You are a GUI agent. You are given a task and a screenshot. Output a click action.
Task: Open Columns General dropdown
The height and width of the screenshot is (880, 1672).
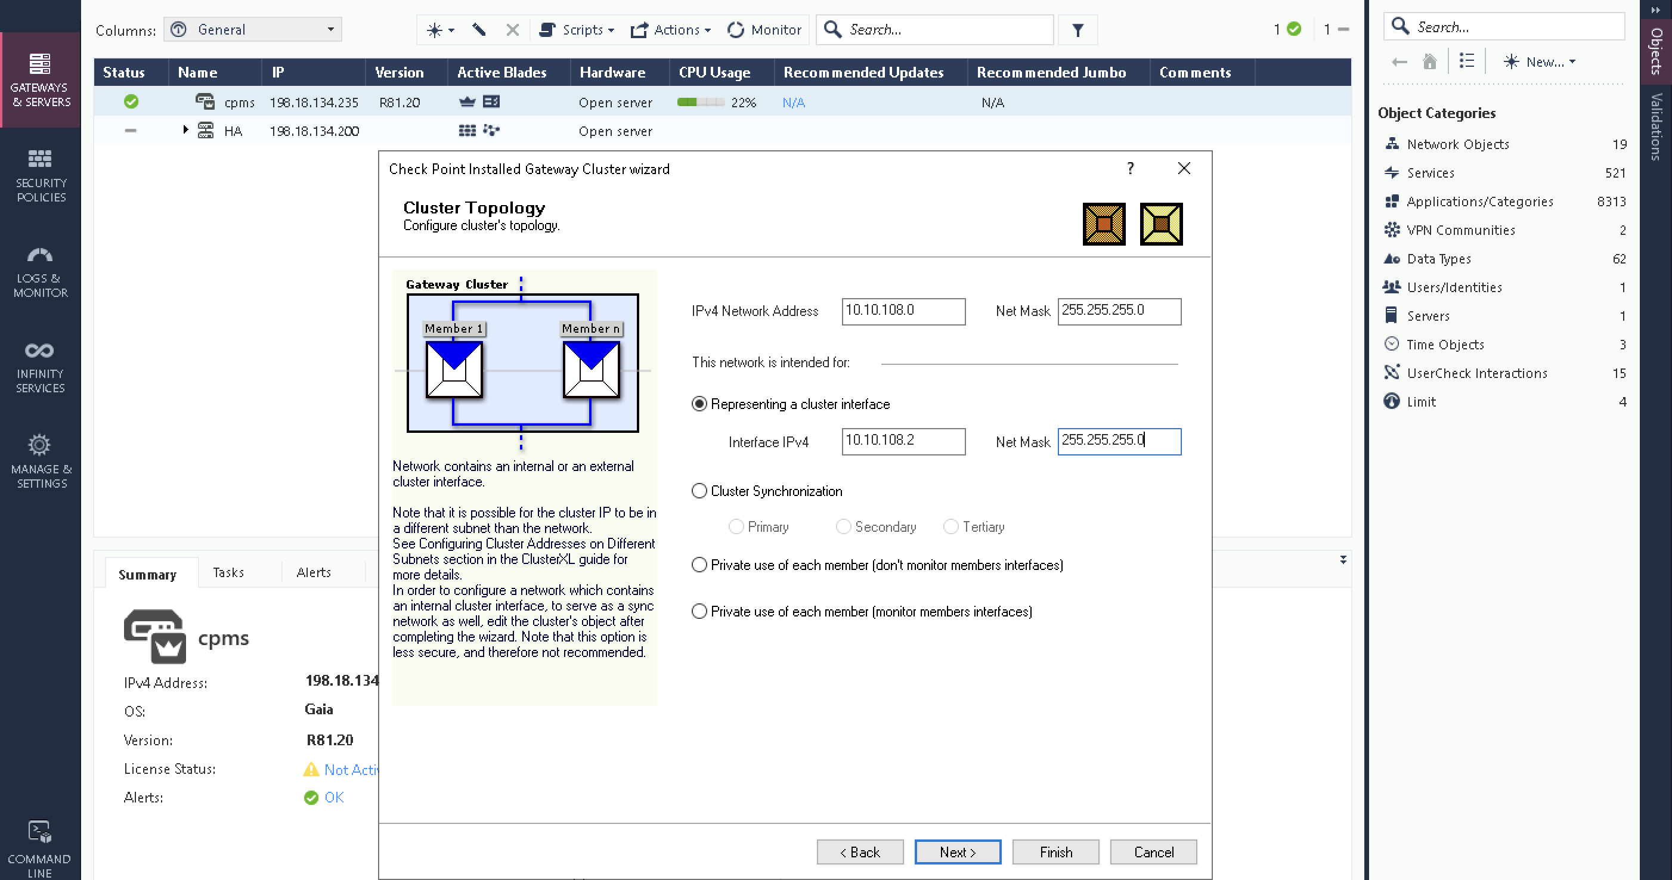click(x=253, y=30)
